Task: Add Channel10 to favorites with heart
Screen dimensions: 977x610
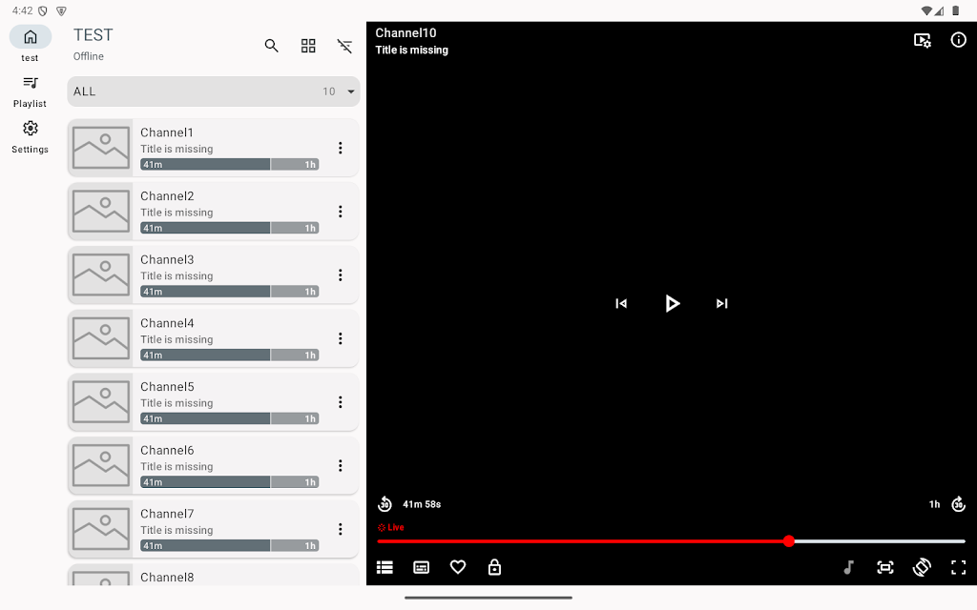Action: coord(458,567)
